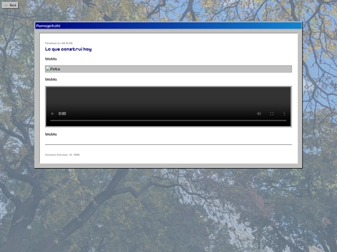
Task: Go back with the Back button
Action: click(10, 5)
